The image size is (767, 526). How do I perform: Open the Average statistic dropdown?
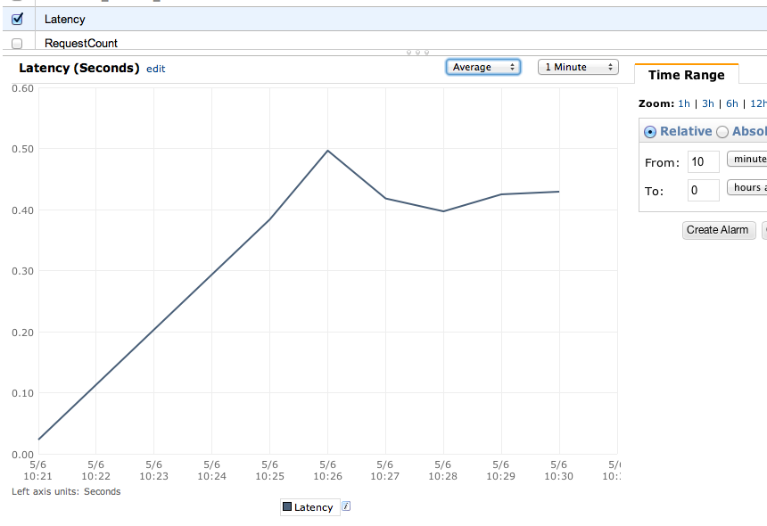click(482, 67)
